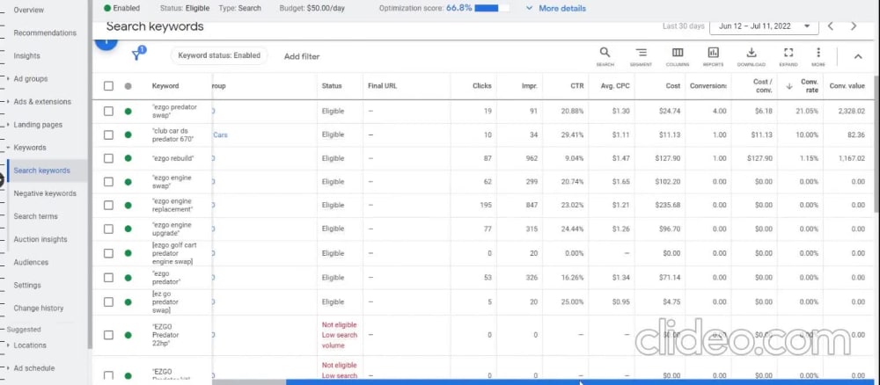Check the "EZGO Predator 22hp" row
The width and height of the screenshot is (880, 385).
pyautogui.click(x=108, y=335)
